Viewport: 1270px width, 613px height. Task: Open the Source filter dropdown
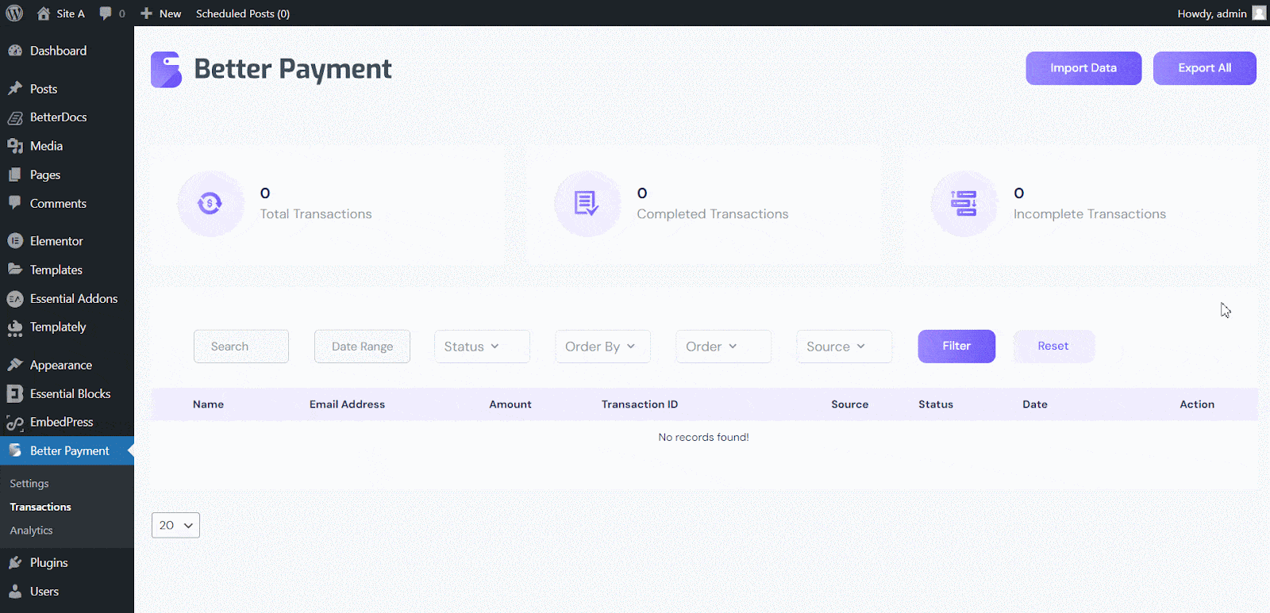click(x=844, y=347)
